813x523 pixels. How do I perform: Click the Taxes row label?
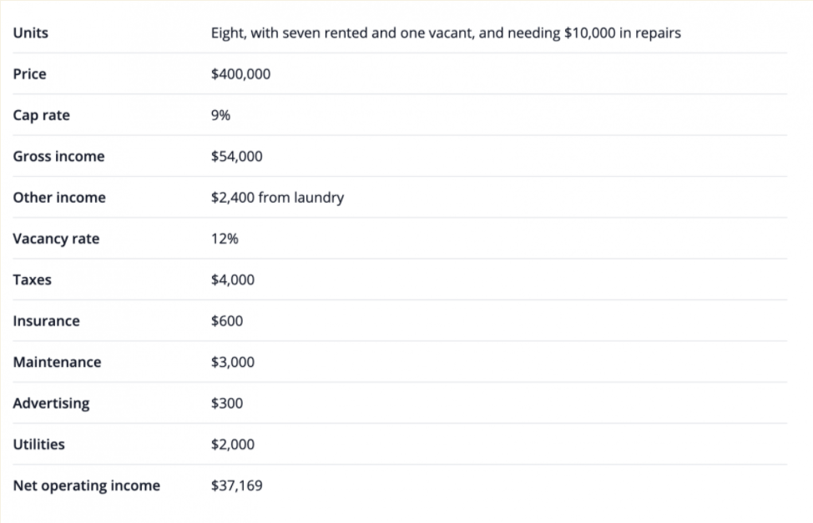pyautogui.click(x=33, y=279)
